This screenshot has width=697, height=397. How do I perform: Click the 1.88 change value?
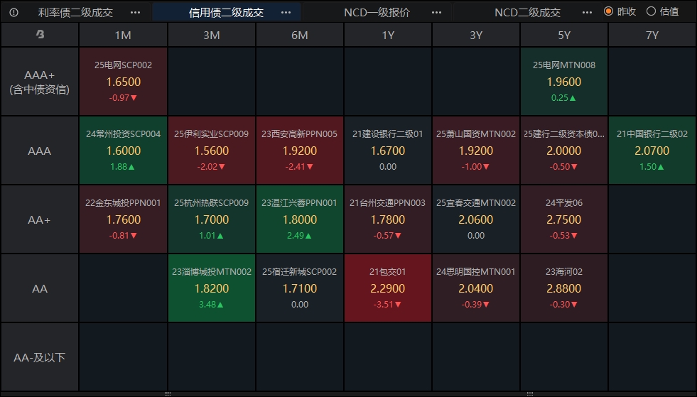tap(119, 167)
